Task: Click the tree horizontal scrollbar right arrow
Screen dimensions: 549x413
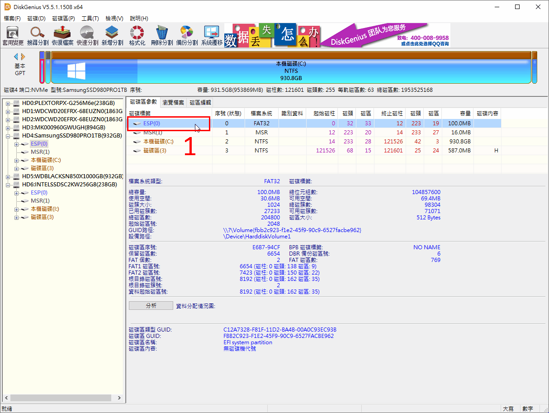Action: (119, 398)
